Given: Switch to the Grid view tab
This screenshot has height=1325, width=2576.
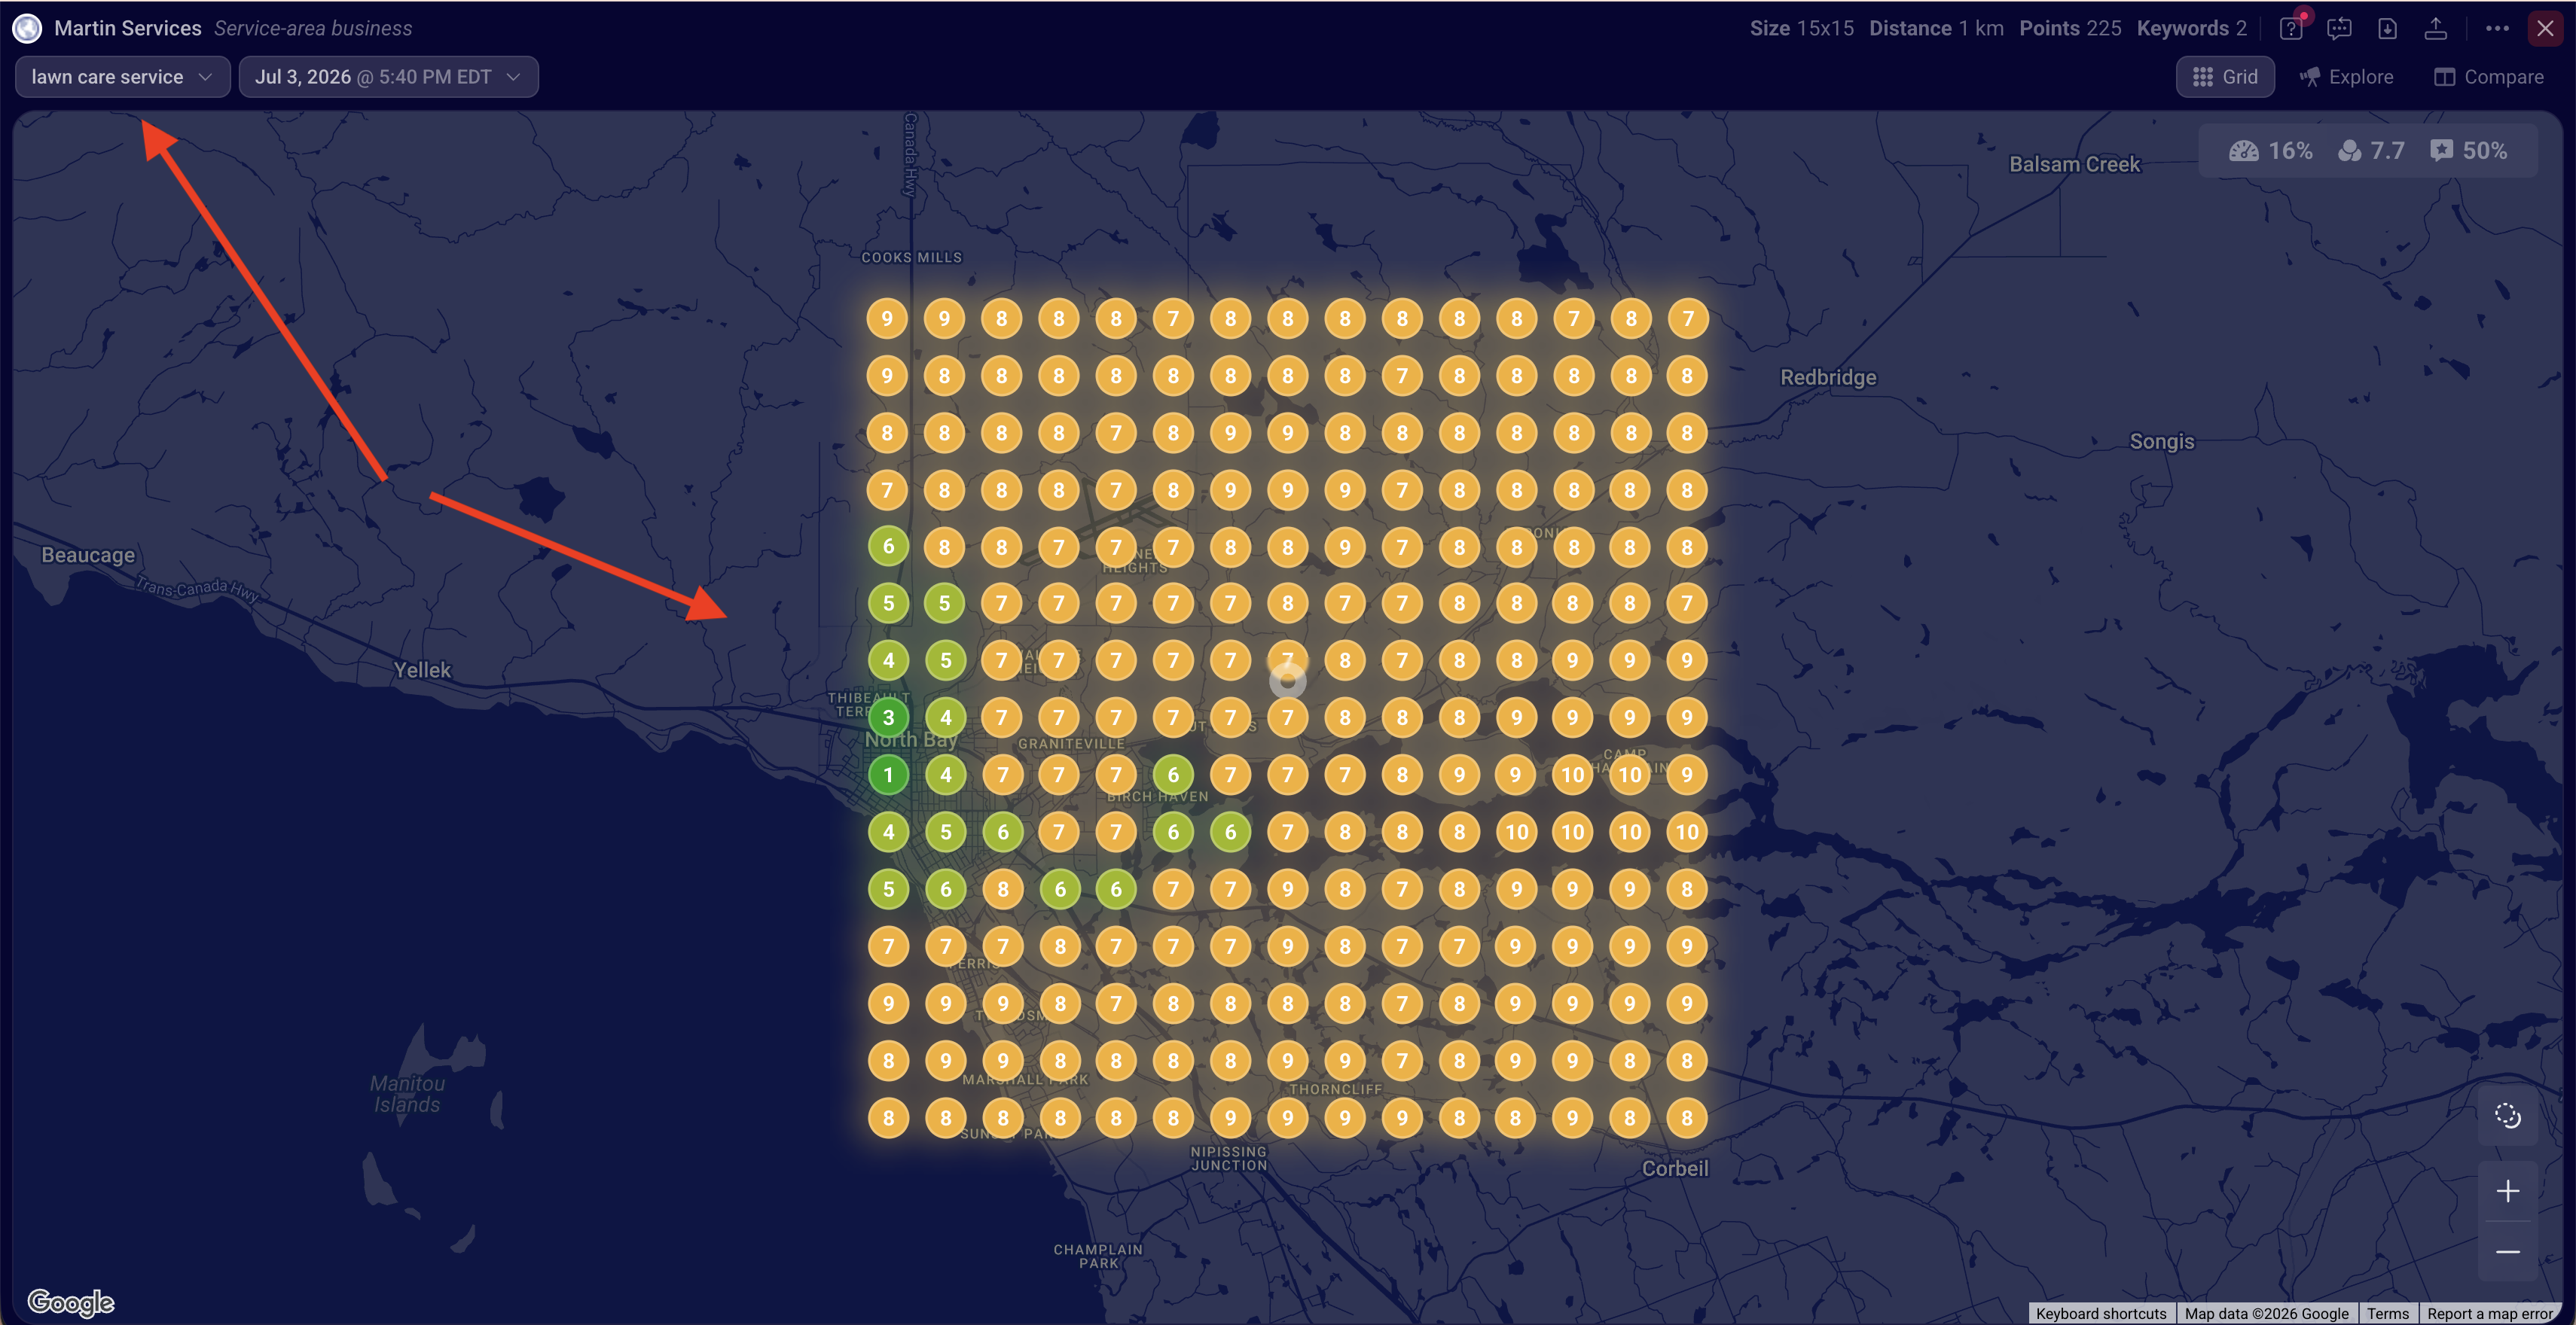Looking at the screenshot, I should 2225,77.
